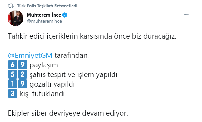Click the keycap 2 emoji
This screenshot has width=202, height=122.
22,74
